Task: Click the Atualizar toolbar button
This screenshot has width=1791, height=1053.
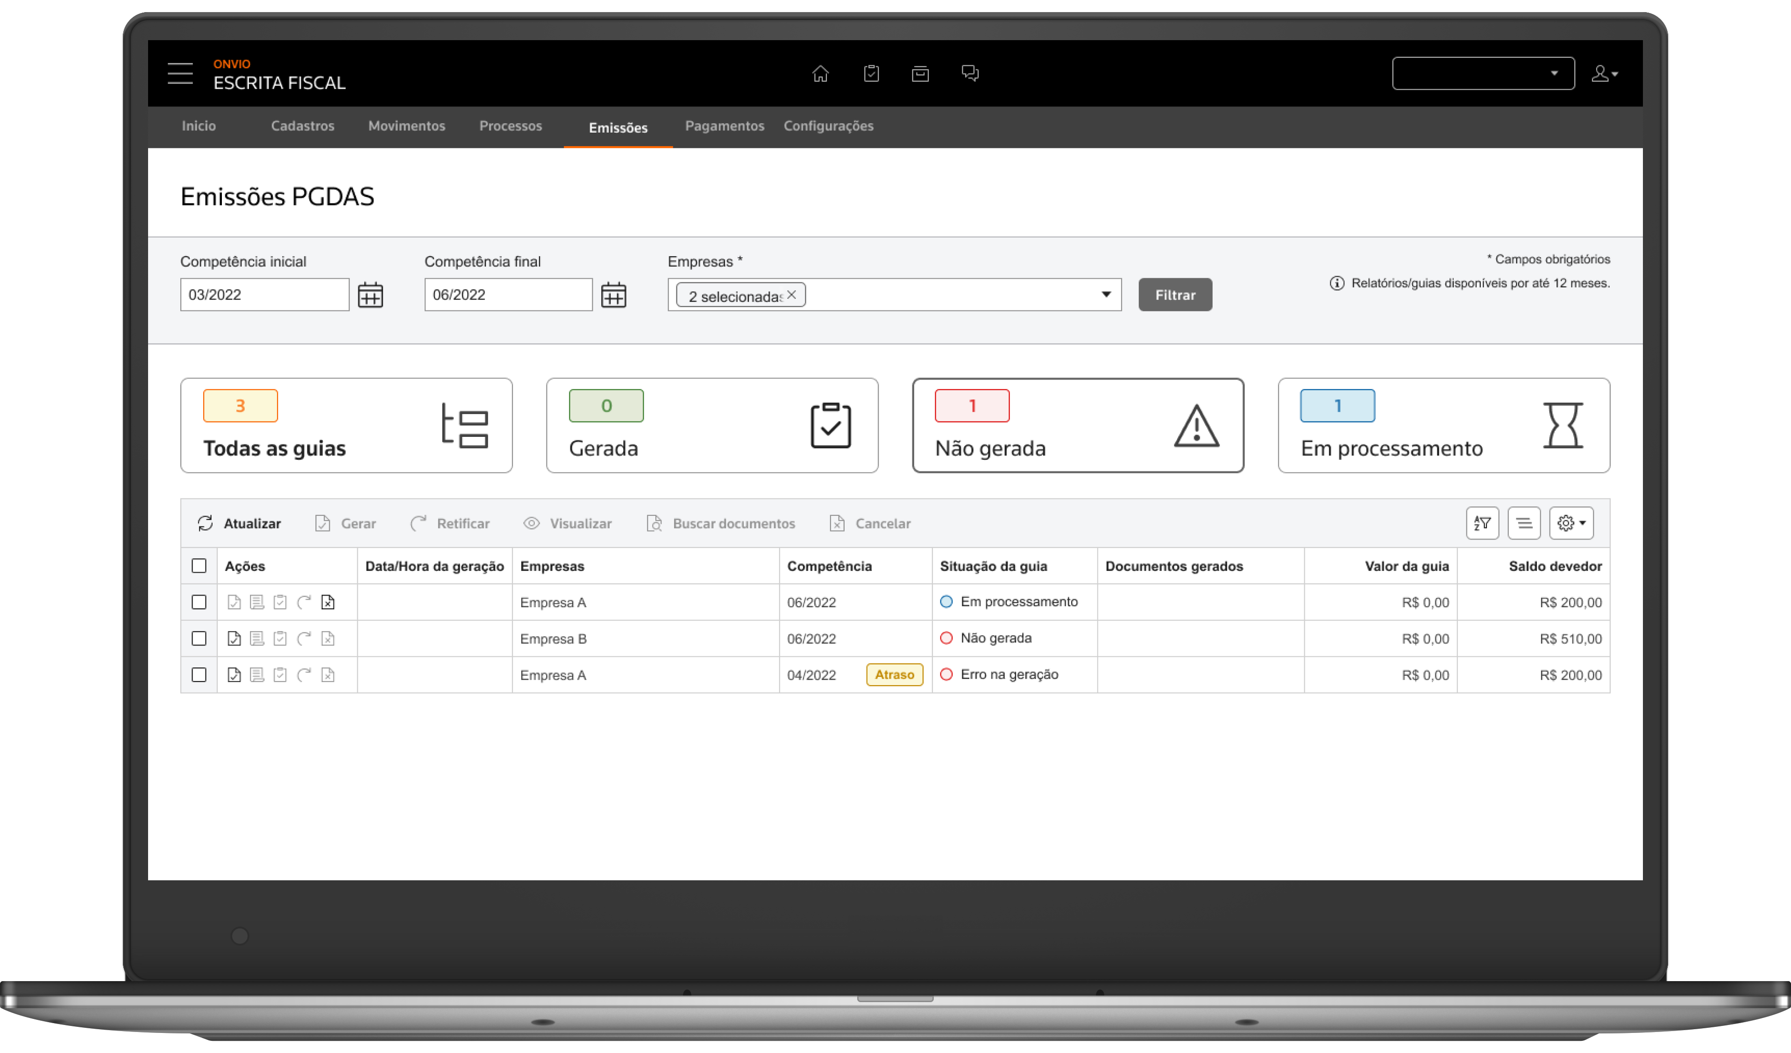Action: [x=239, y=523]
